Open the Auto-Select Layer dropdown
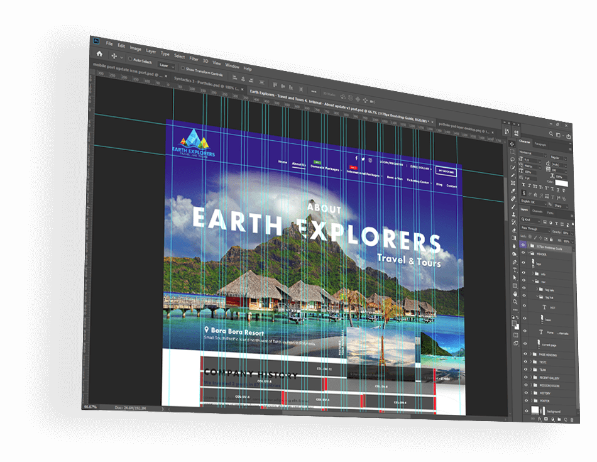The image size is (597, 462). [x=167, y=65]
